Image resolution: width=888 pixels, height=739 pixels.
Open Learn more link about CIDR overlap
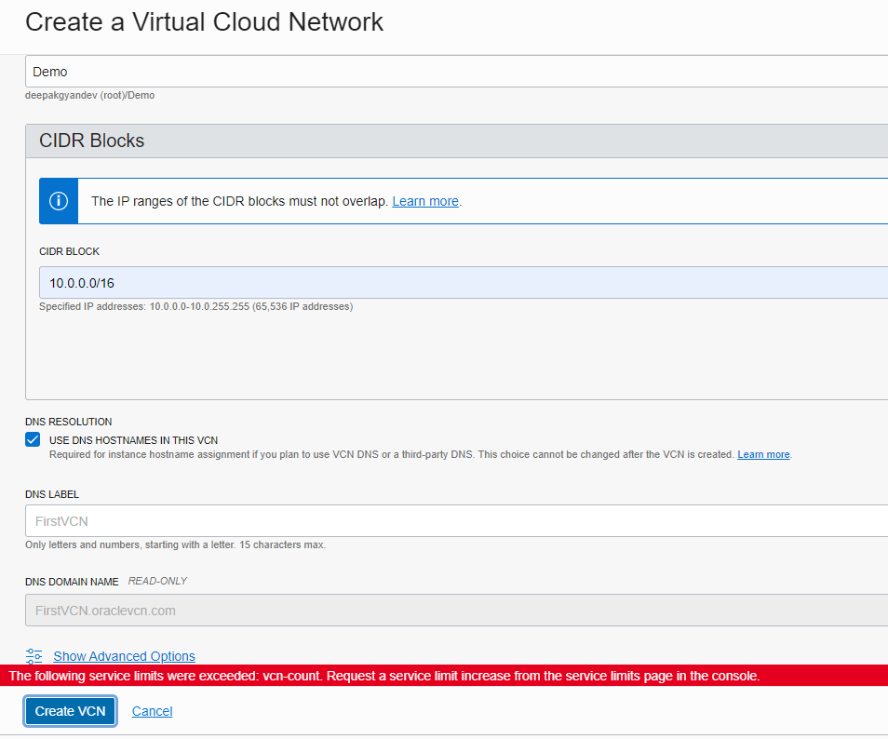pos(425,201)
